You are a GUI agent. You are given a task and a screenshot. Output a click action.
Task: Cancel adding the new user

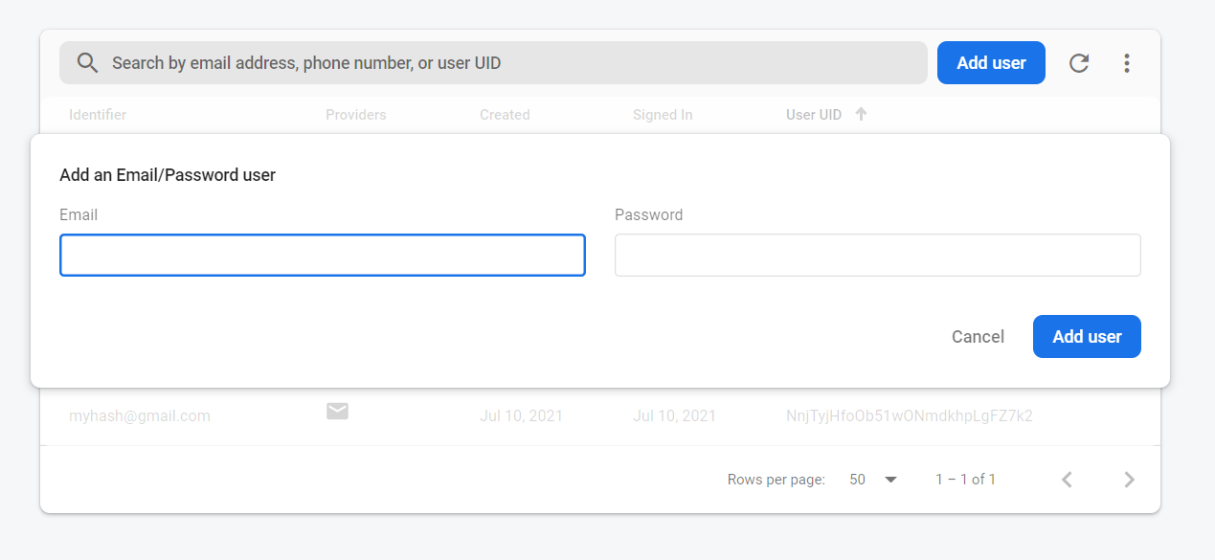pyautogui.click(x=978, y=337)
